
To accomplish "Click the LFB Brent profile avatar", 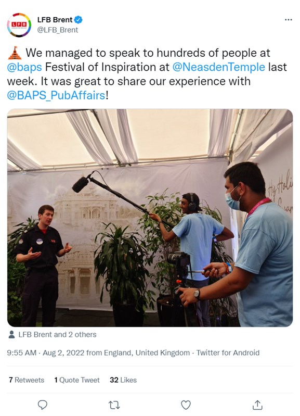I will (19, 25).
